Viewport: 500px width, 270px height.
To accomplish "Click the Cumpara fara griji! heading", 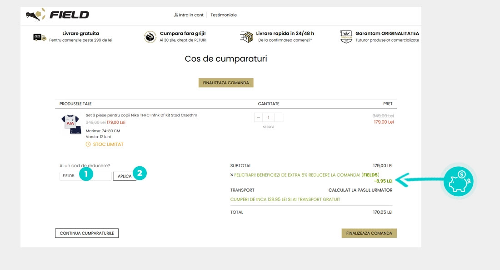I will pos(183,34).
